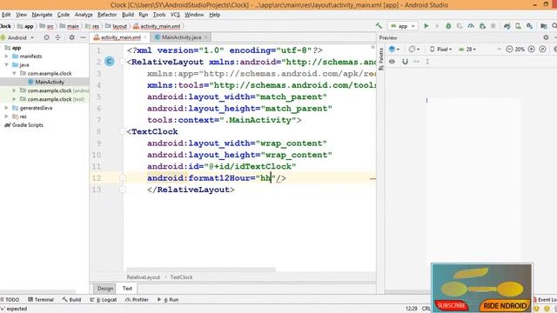Collapse the java folder

point(6,64)
